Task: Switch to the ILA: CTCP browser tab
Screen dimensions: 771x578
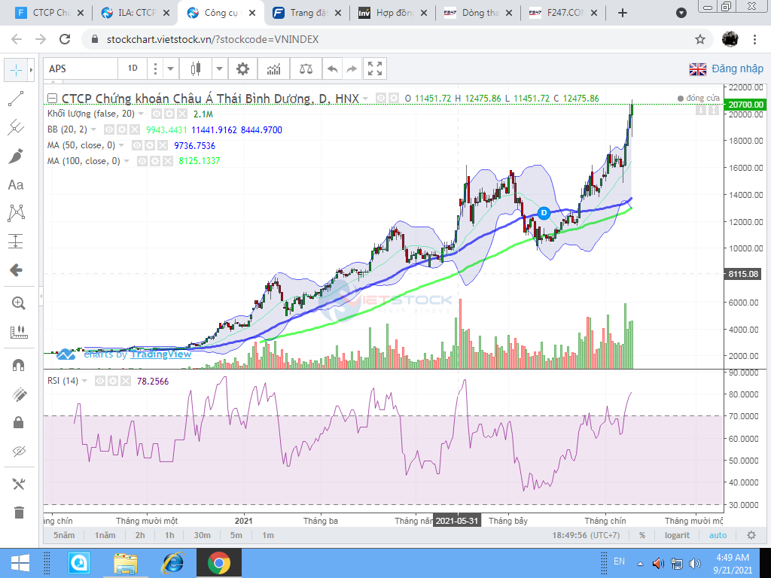Action: pos(134,13)
